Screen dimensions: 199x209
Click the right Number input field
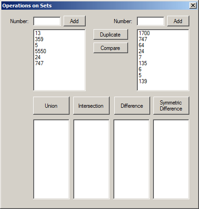point(151,21)
